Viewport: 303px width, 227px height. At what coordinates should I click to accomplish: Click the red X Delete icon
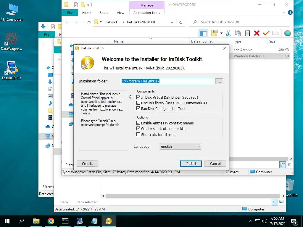(x=257, y=33)
